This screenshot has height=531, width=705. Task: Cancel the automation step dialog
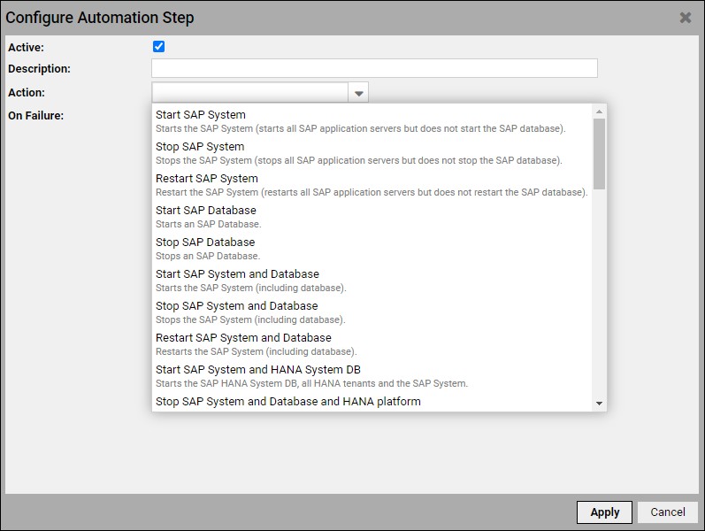(668, 512)
